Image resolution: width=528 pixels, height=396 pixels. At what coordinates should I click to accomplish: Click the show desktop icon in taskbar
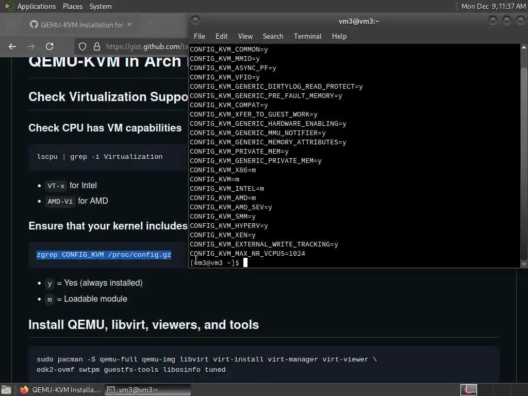(x=6, y=390)
